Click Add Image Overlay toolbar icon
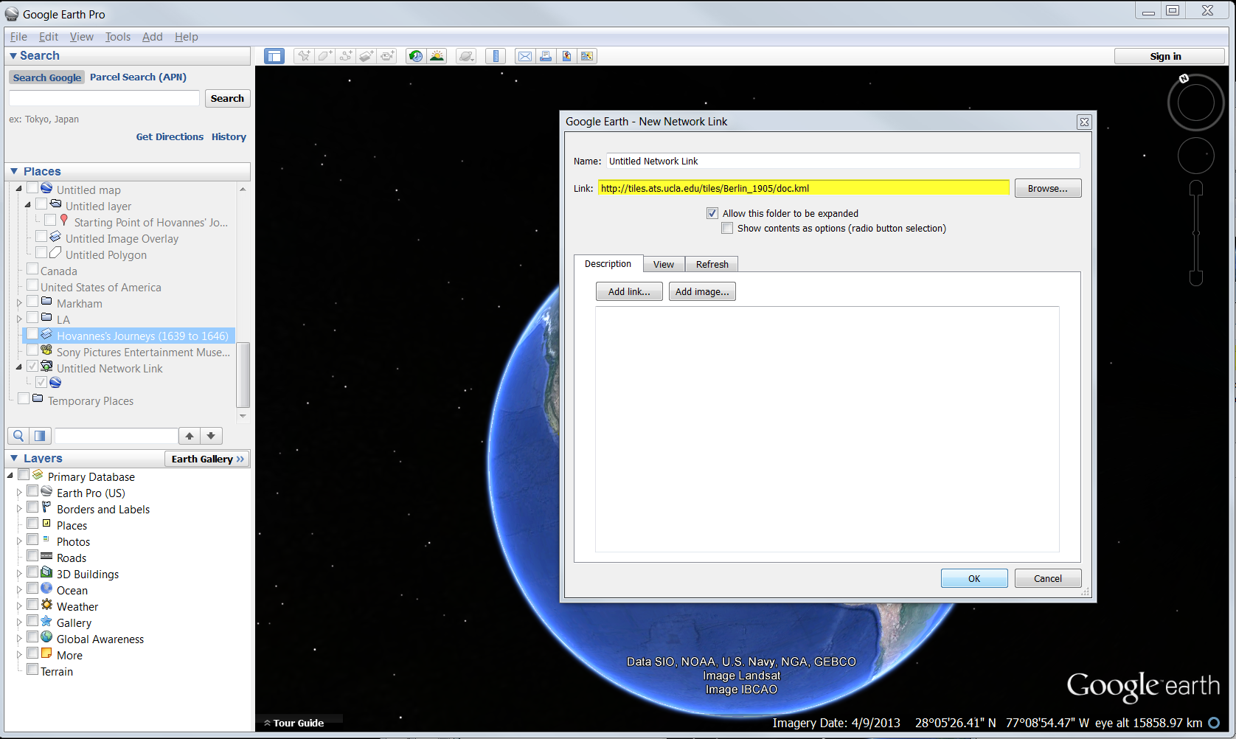Screen dimensions: 1236x739 [366, 56]
